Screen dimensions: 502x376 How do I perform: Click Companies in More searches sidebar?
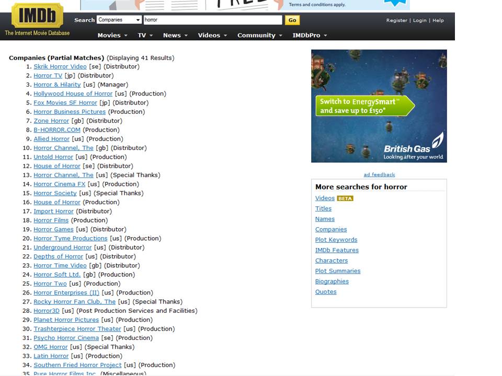coord(330,229)
